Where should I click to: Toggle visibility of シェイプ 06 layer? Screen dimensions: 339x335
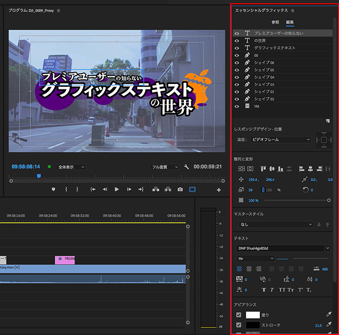click(237, 63)
